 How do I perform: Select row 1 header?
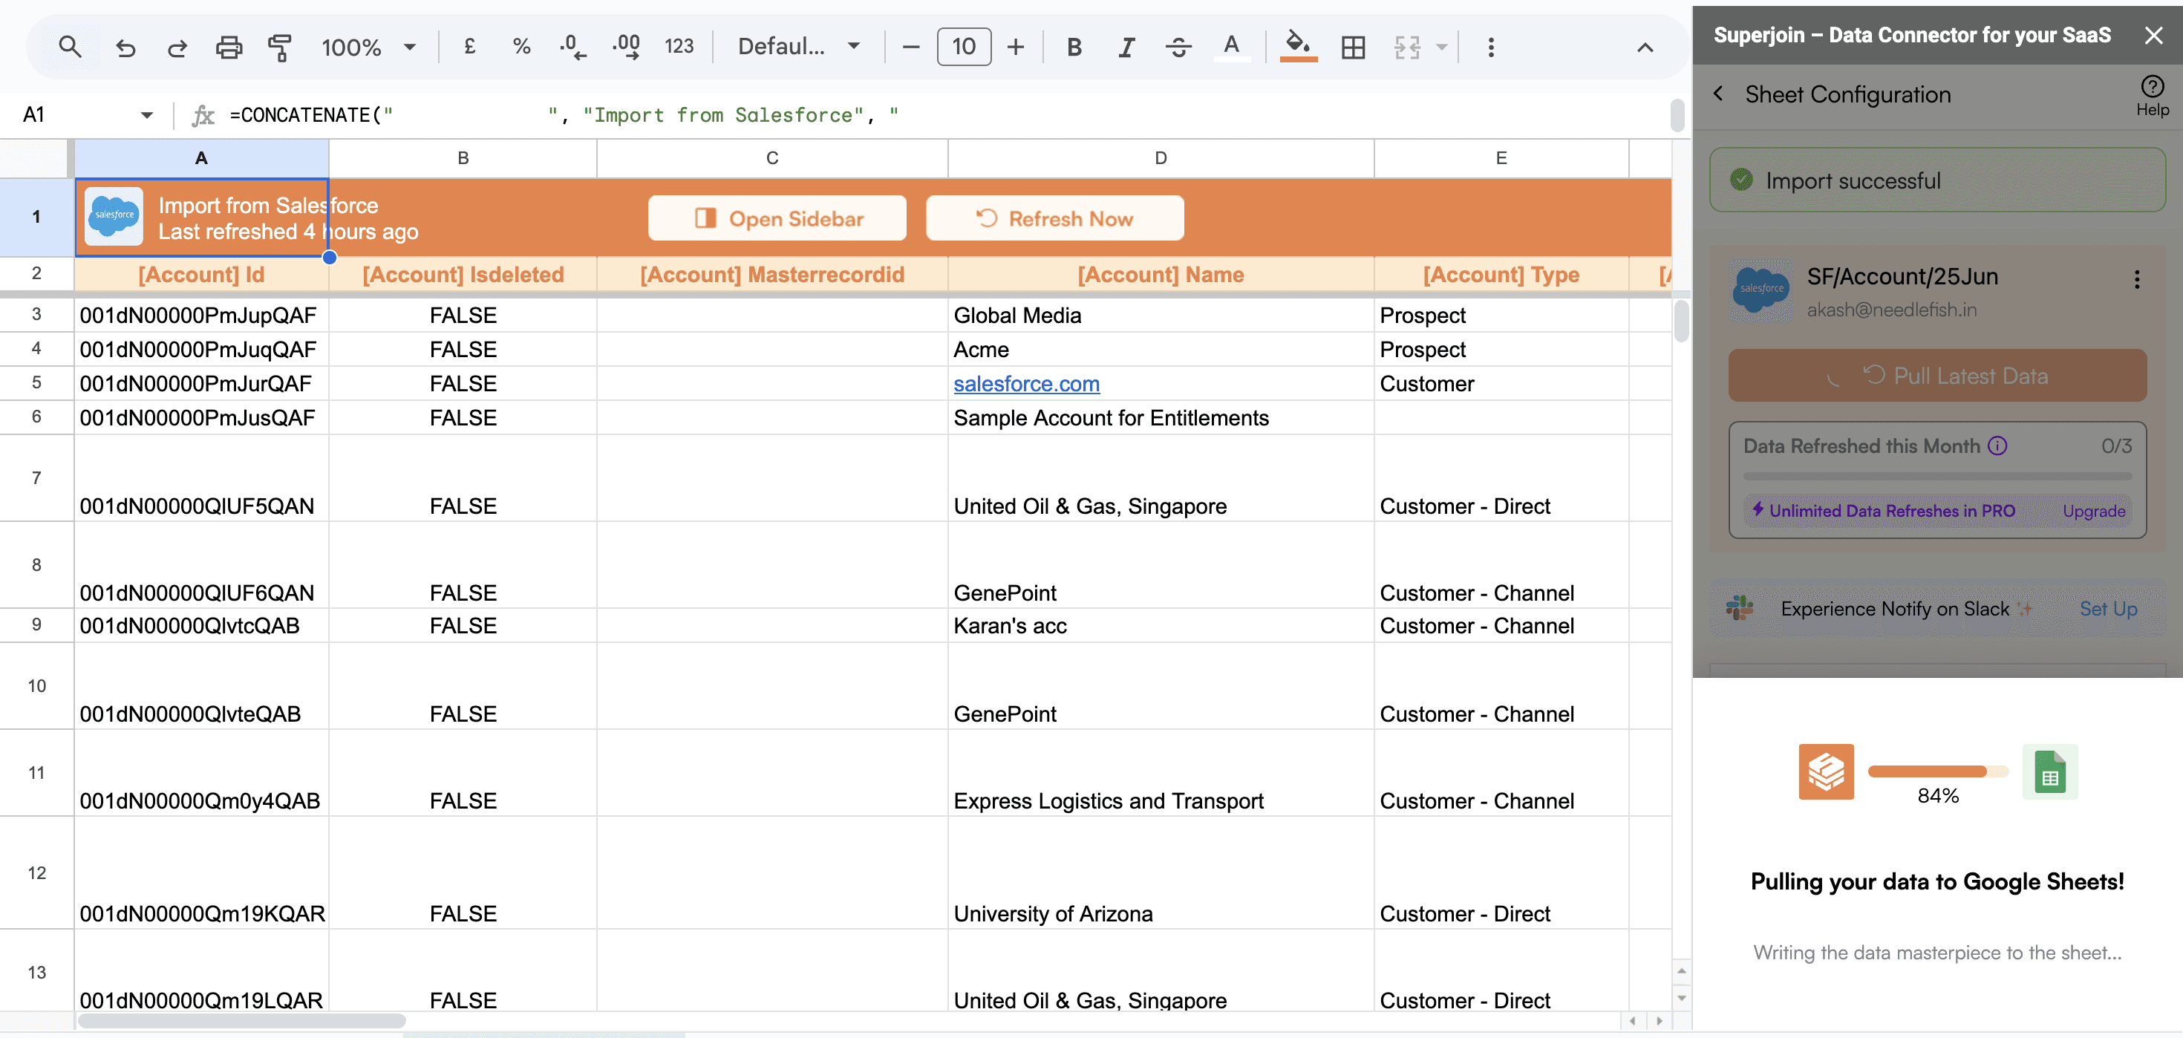point(36,217)
